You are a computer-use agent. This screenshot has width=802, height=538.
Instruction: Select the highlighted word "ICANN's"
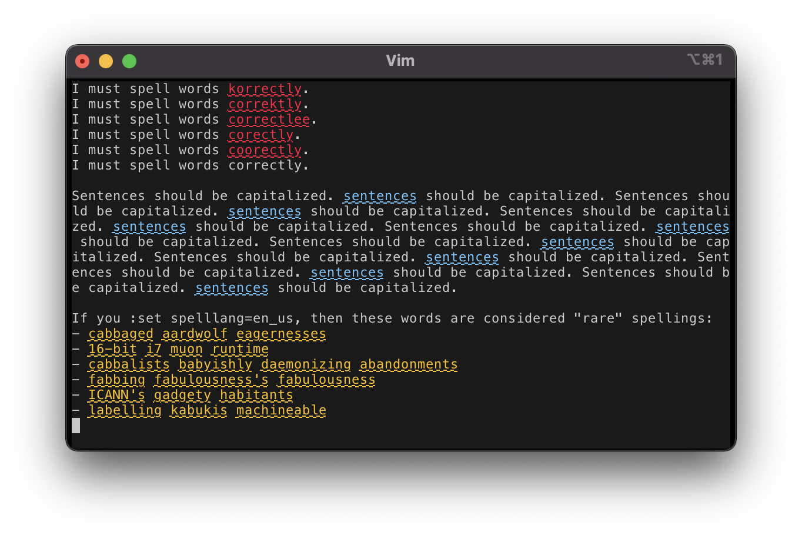click(116, 395)
